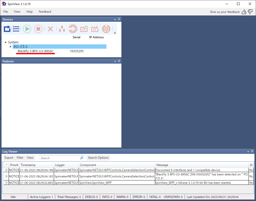Click the log Search input field

tap(60, 158)
